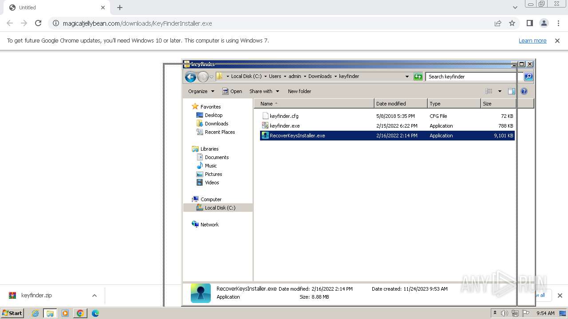Open Desktop in the navigation pane
The width and height of the screenshot is (568, 319).
(x=213, y=115)
